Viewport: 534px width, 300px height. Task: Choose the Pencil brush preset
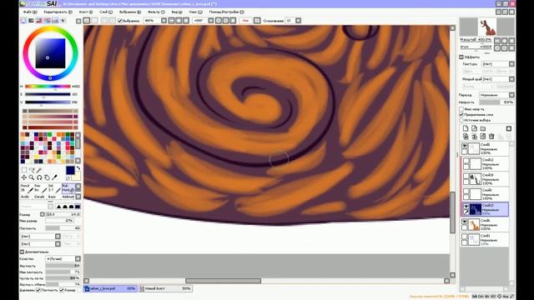coord(27,188)
